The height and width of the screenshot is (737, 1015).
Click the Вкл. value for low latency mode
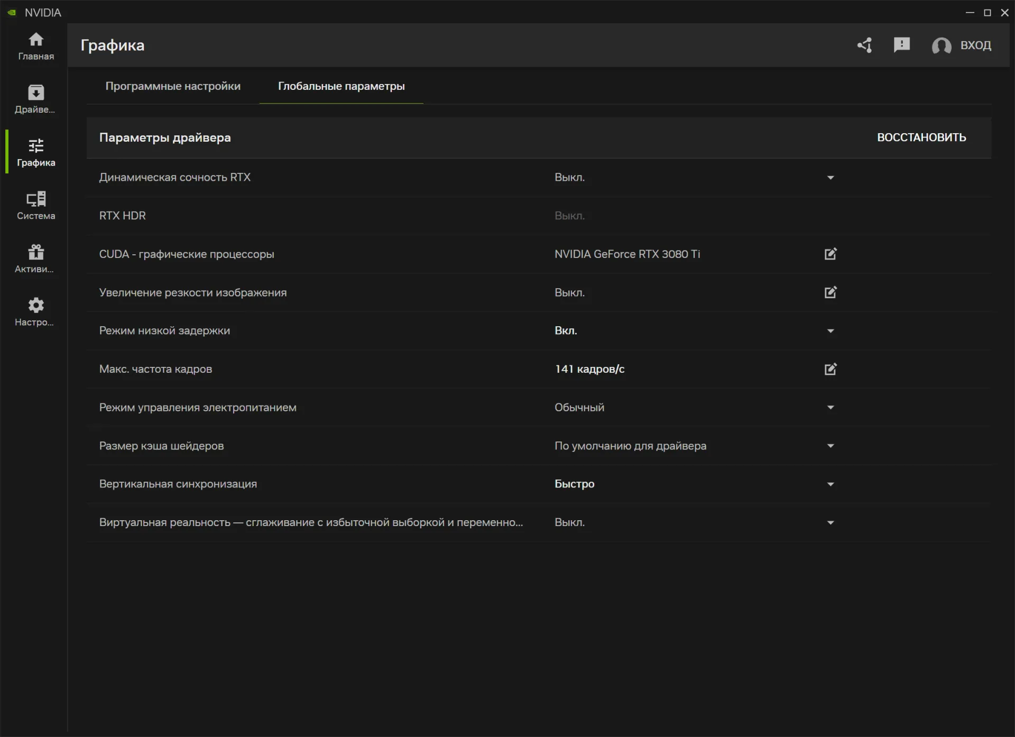pyautogui.click(x=566, y=331)
